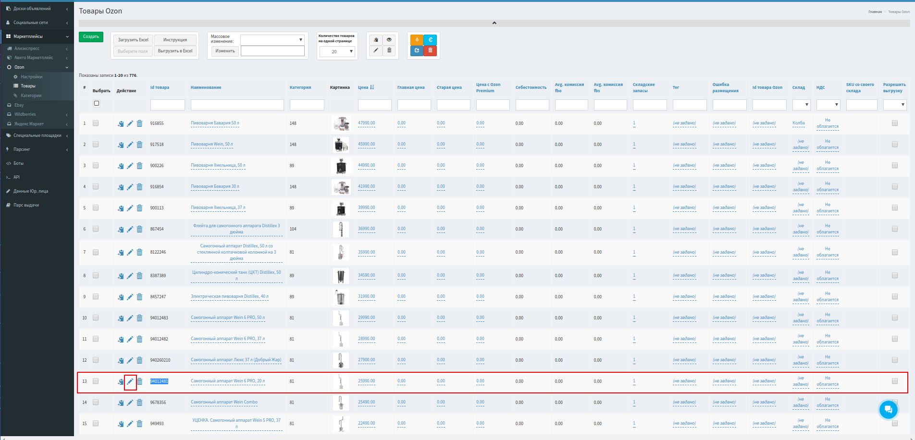
Task: Click the Загрузить Excel button
Action: click(133, 40)
